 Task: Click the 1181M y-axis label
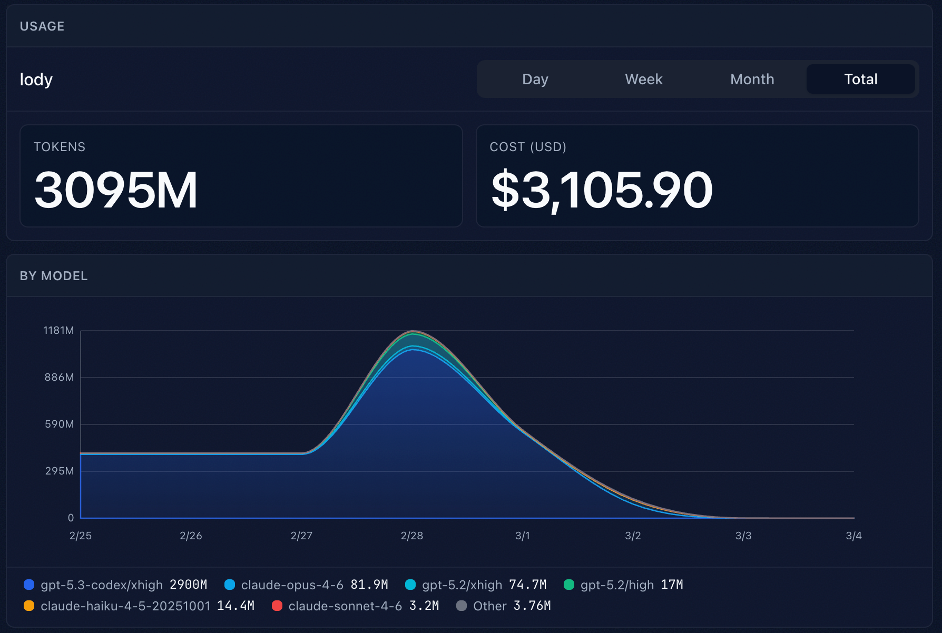(x=58, y=330)
